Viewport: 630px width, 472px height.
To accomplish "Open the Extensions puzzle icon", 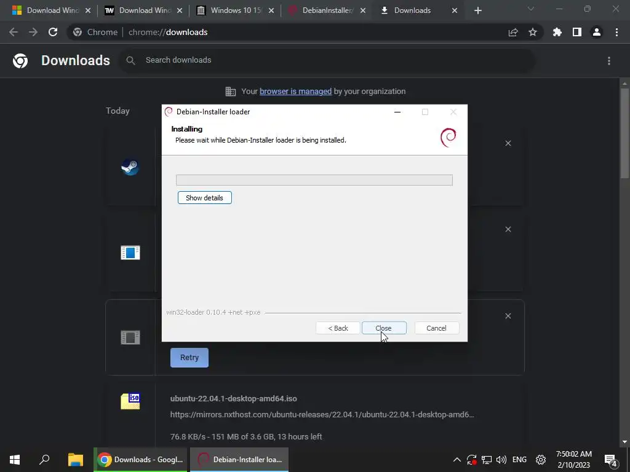I will coord(557,32).
